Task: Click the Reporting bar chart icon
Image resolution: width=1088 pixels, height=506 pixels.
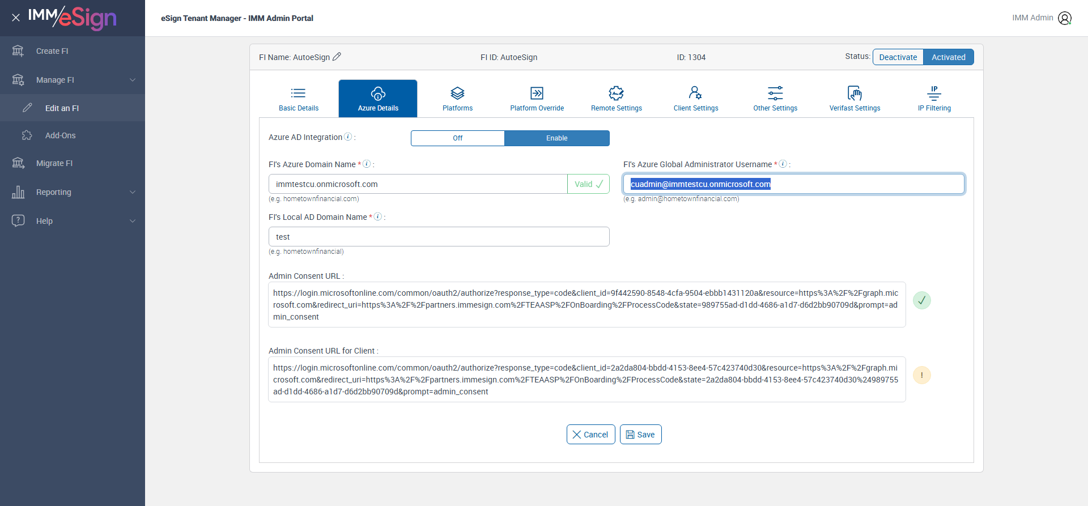Action: click(18, 192)
